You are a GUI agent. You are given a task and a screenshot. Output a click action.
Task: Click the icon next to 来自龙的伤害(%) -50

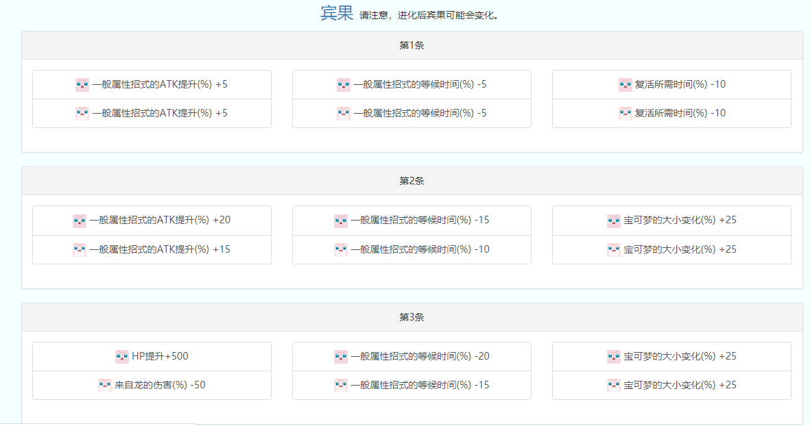(x=105, y=386)
